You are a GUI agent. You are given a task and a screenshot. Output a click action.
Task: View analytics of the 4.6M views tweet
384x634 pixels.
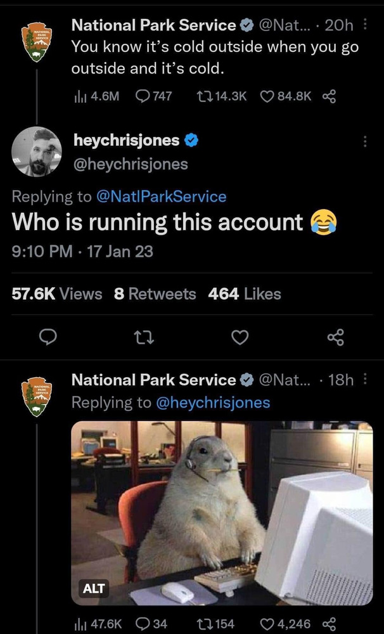pyautogui.click(x=80, y=96)
